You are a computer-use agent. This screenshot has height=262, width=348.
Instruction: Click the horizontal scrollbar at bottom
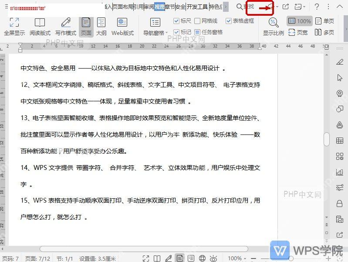(x=144, y=248)
